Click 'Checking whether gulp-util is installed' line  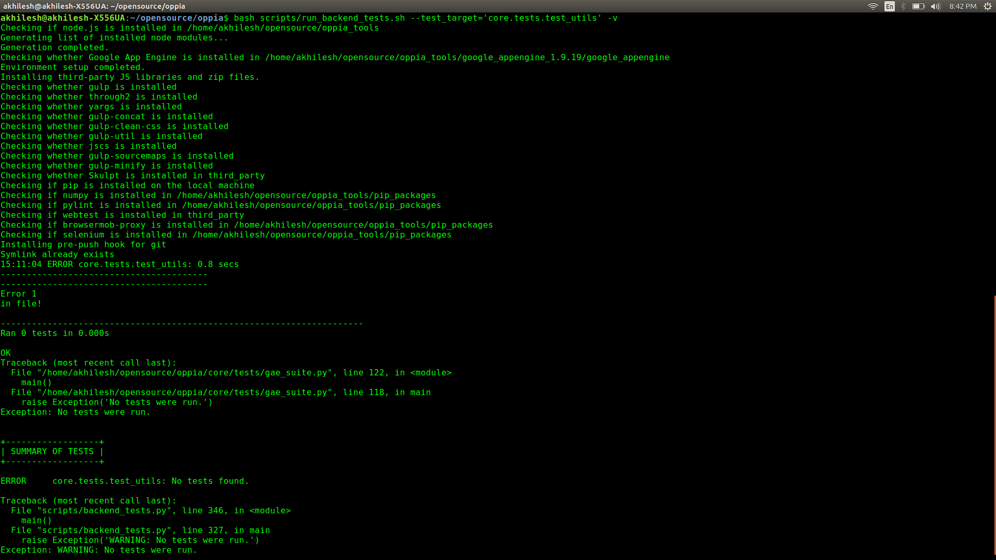click(x=102, y=136)
